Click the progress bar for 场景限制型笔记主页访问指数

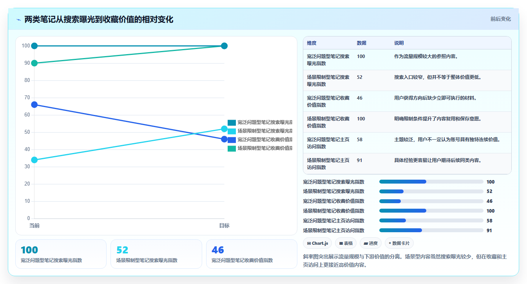click(x=431, y=231)
